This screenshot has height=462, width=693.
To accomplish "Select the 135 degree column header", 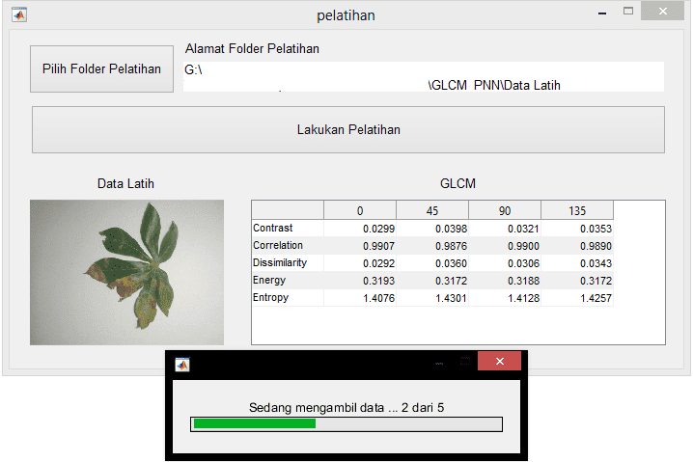I will [x=576, y=210].
